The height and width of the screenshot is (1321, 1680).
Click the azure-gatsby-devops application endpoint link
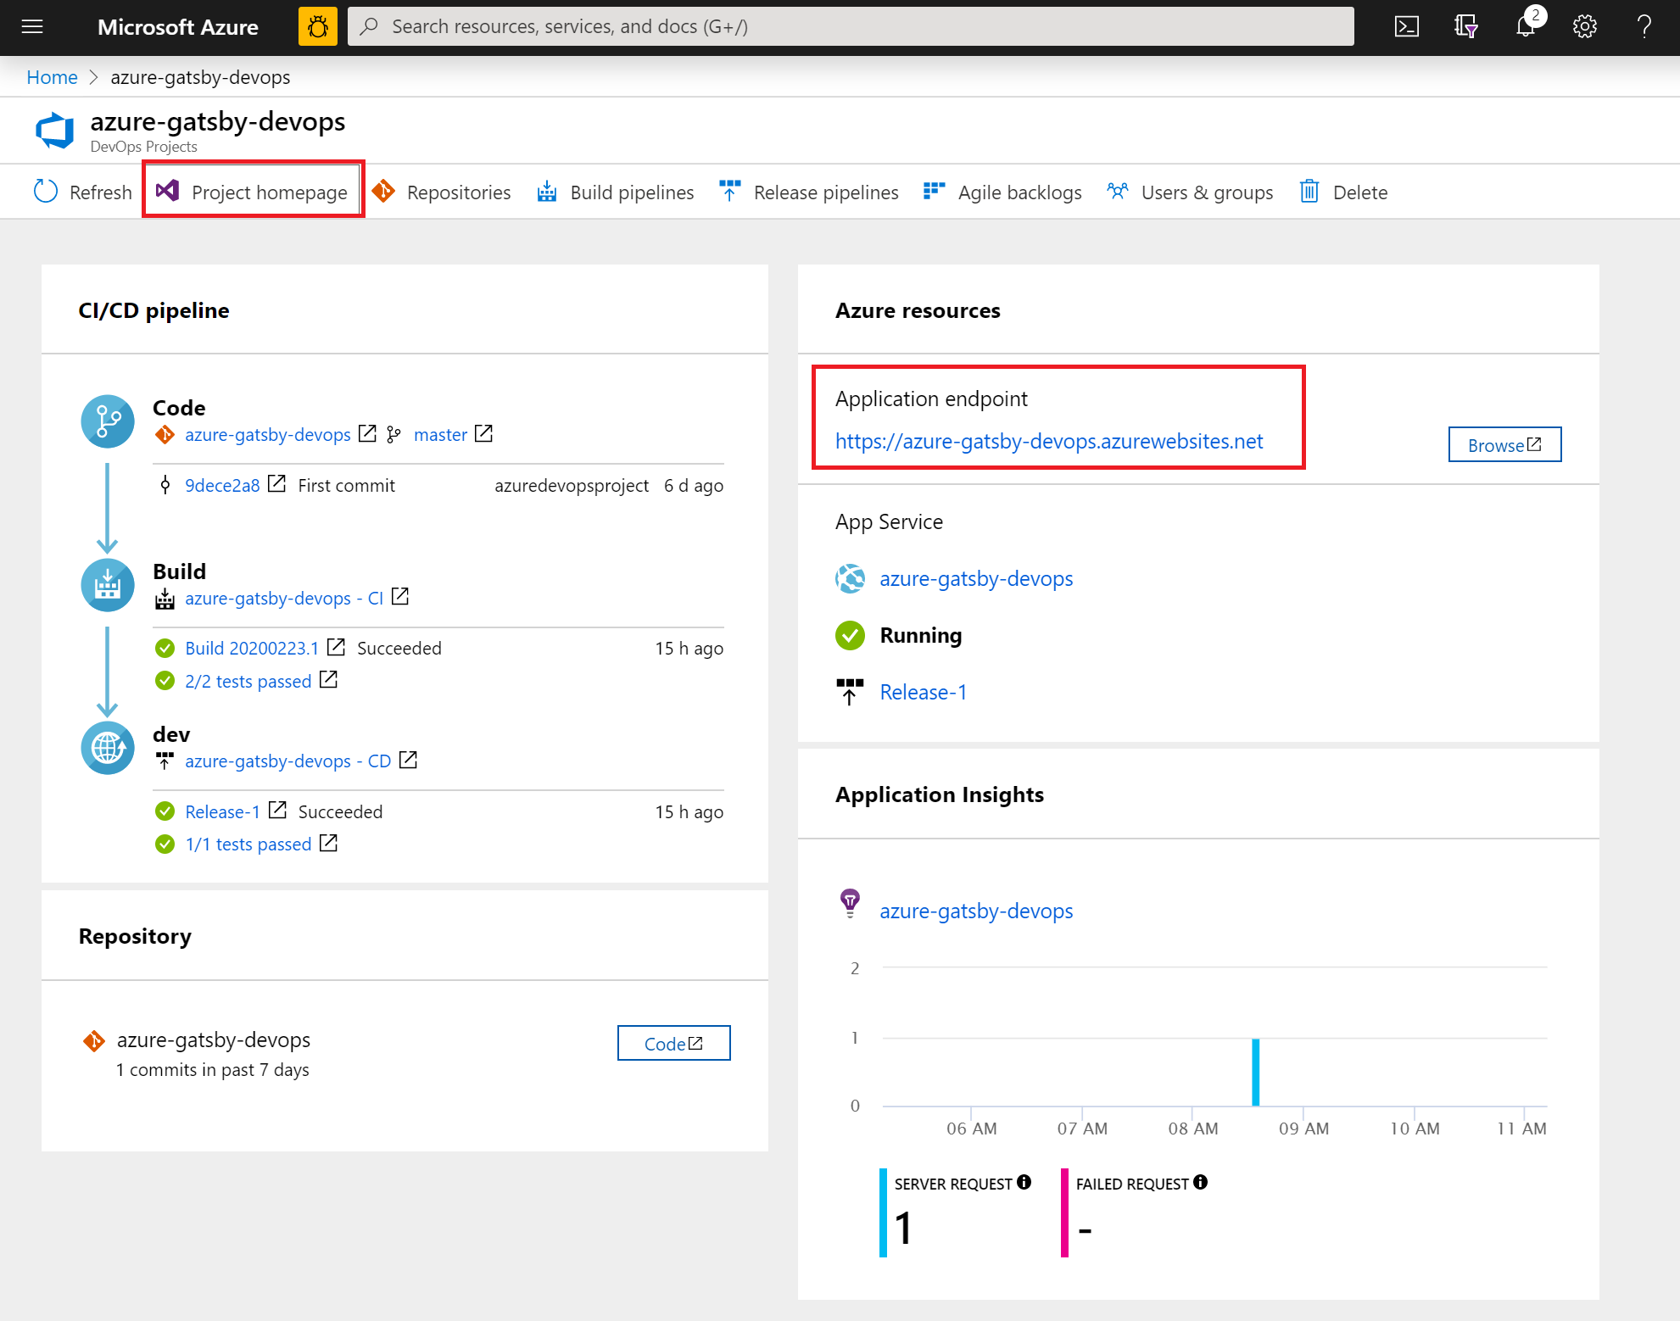pos(1050,442)
